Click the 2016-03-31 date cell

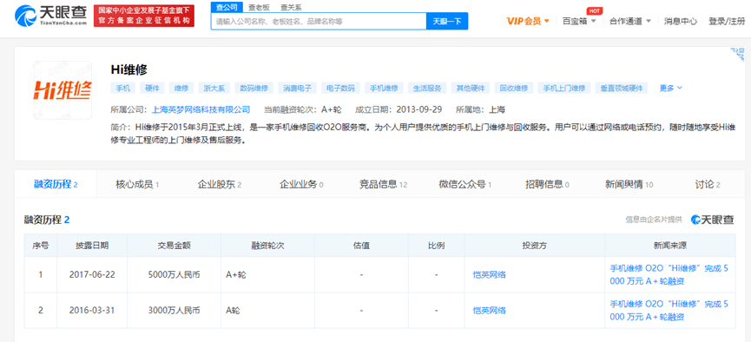(x=92, y=311)
